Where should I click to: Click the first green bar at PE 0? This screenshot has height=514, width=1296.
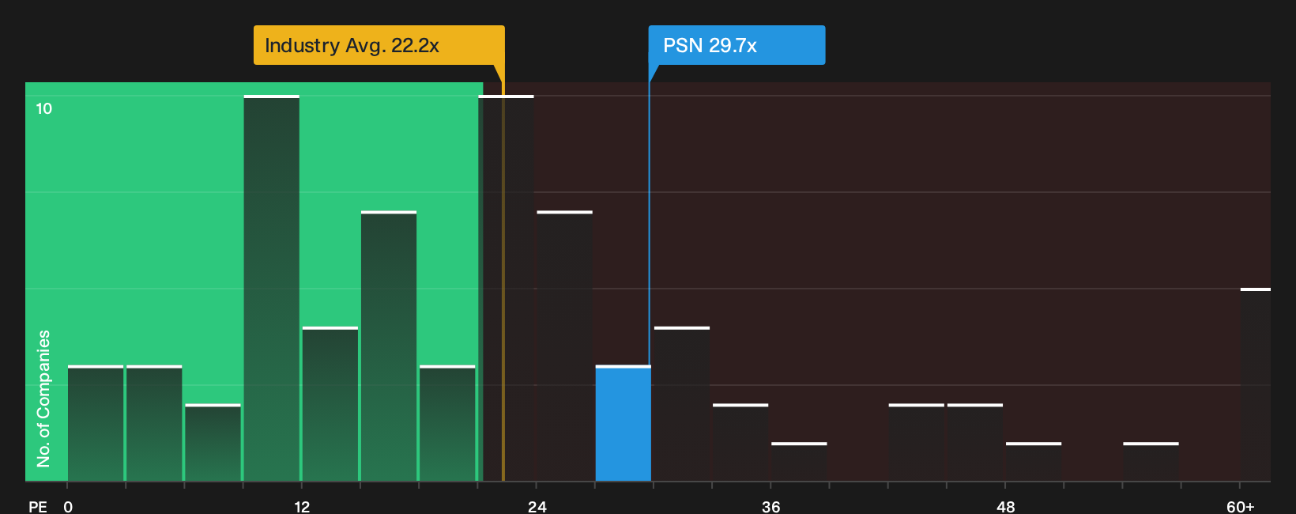point(96,423)
